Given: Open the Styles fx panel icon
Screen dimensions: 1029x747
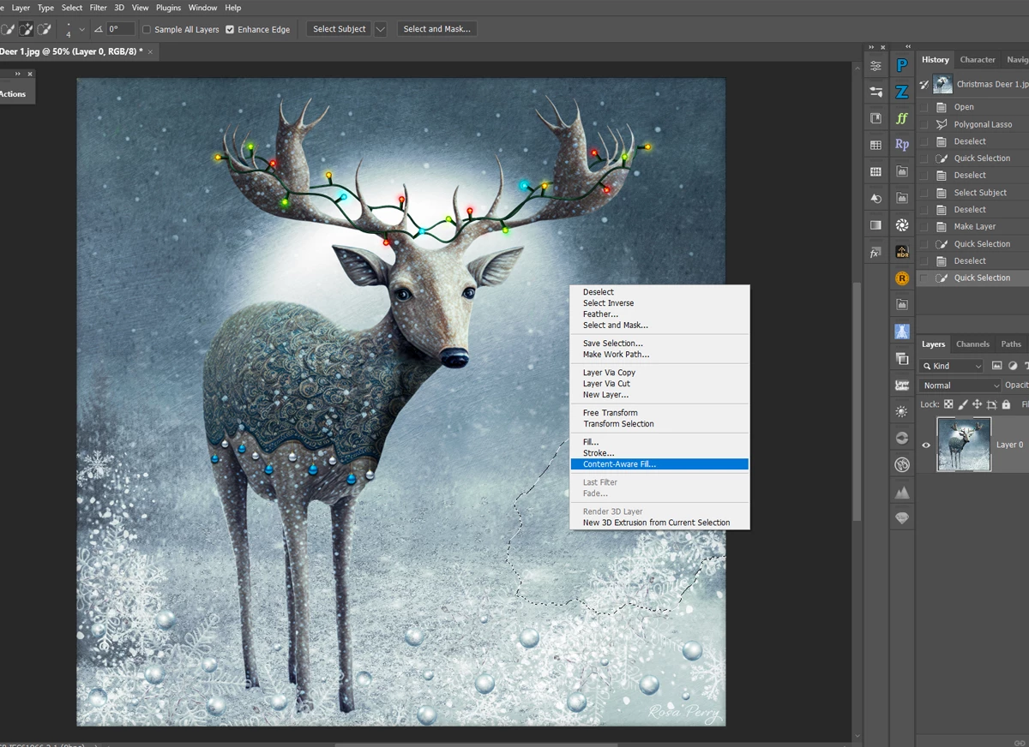Looking at the screenshot, I should pyautogui.click(x=876, y=253).
